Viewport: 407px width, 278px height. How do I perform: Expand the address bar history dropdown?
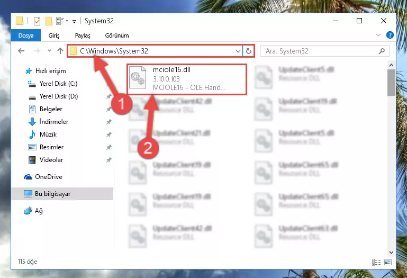pyautogui.click(x=238, y=51)
